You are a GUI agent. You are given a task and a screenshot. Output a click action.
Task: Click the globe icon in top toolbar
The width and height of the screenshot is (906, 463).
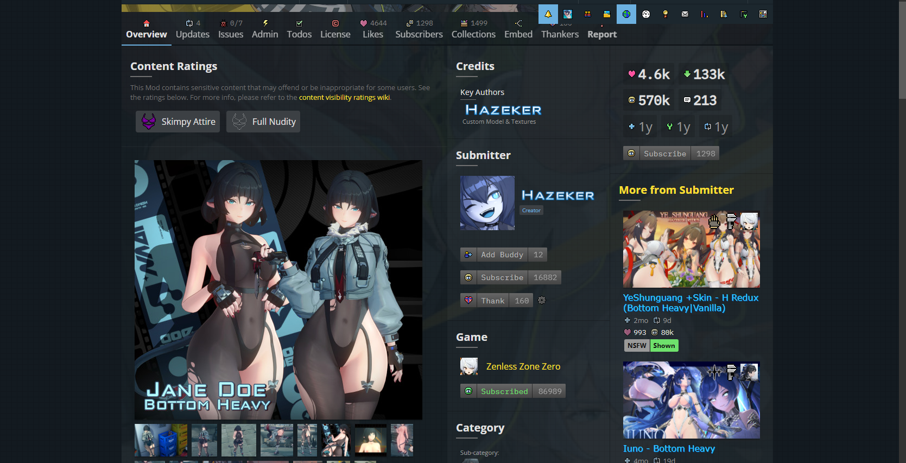pos(626,14)
